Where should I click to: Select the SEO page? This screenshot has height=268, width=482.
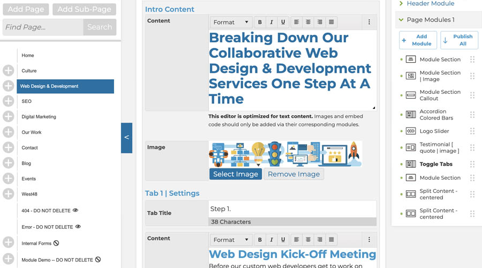click(x=26, y=101)
